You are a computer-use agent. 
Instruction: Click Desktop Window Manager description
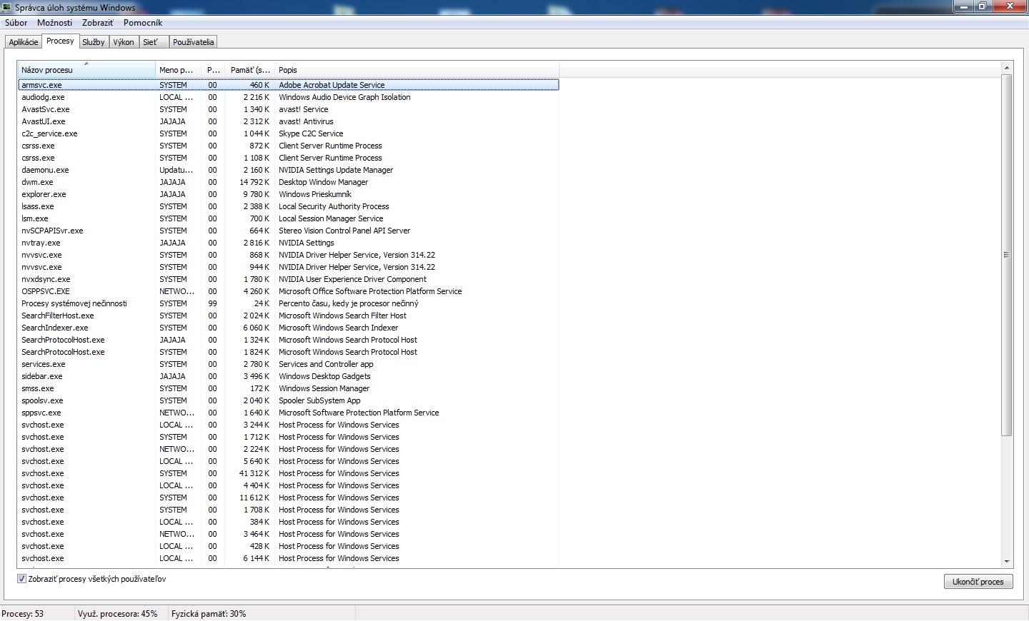coord(323,182)
